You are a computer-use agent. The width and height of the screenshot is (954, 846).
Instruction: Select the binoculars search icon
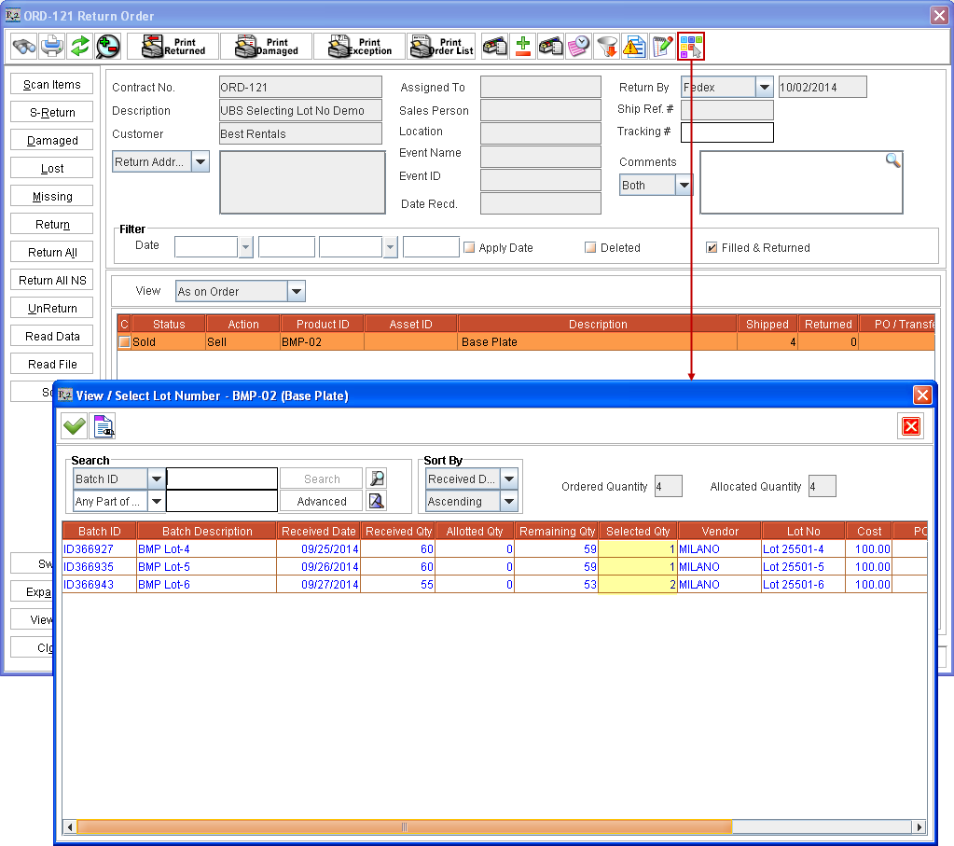pos(23,46)
